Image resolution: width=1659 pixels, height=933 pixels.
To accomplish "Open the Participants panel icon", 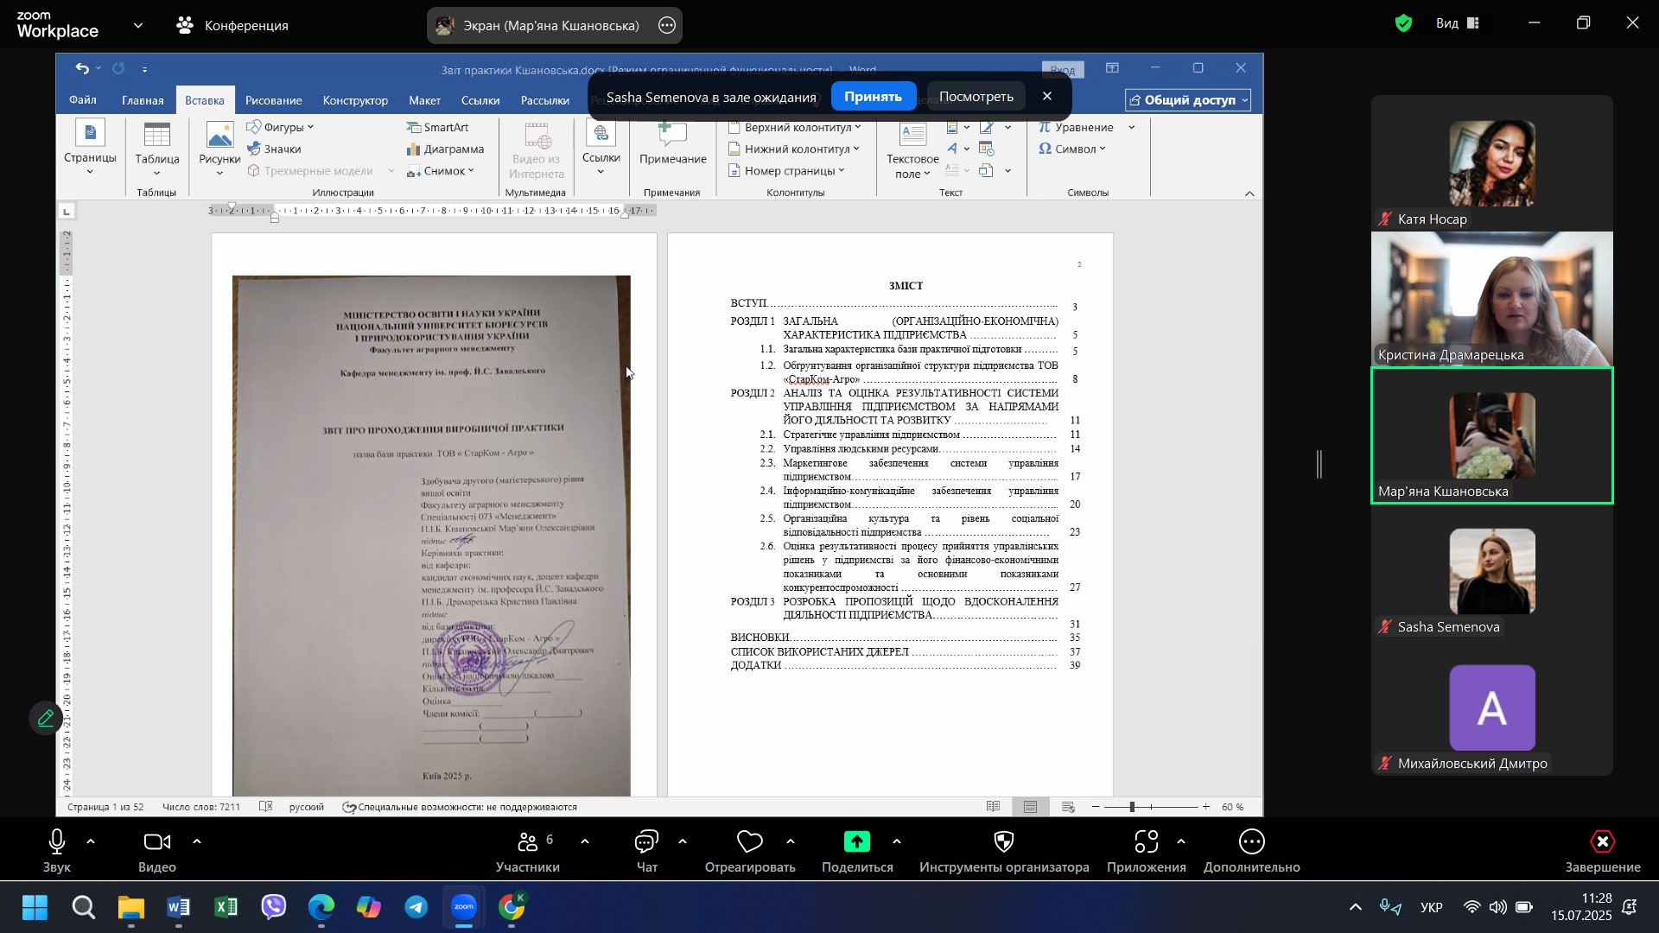I will [x=528, y=842].
